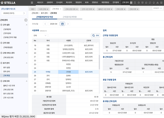
Task: Click the magnifier 조회 search button
Action: point(95,35)
